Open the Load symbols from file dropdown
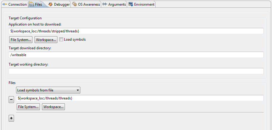Image resolution: width=272 pixels, height=130 pixels. coord(48,90)
